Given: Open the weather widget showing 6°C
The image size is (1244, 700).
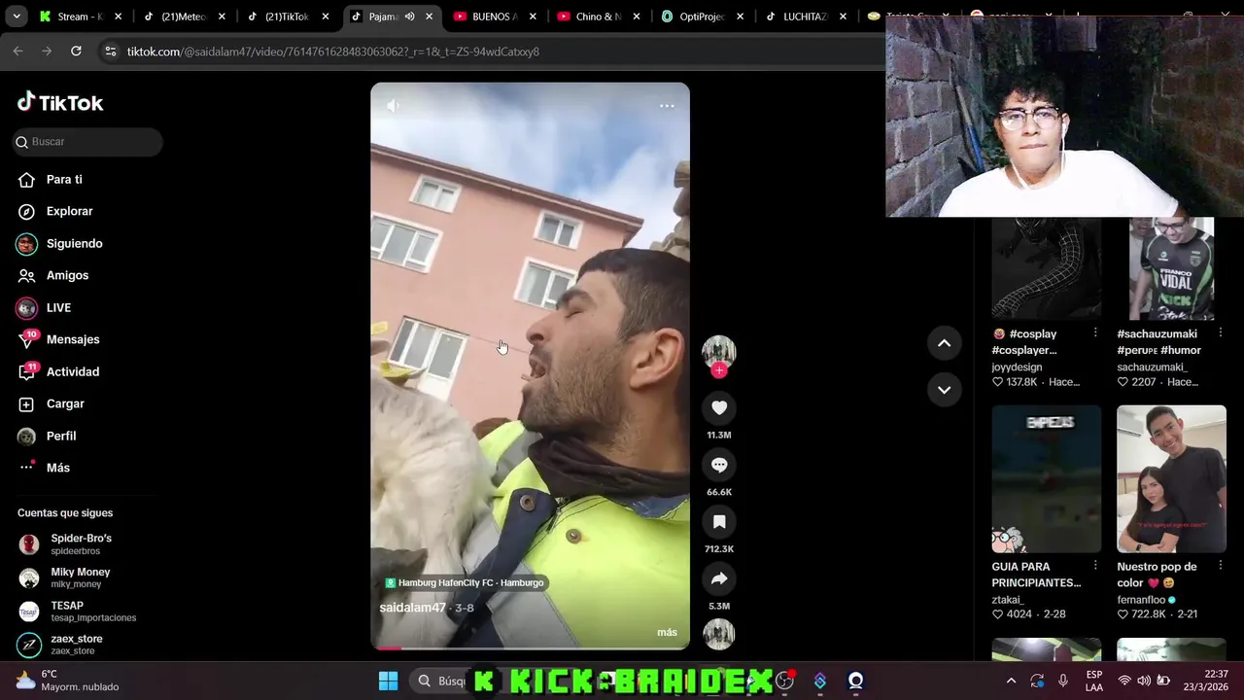Looking at the screenshot, I should [68, 681].
